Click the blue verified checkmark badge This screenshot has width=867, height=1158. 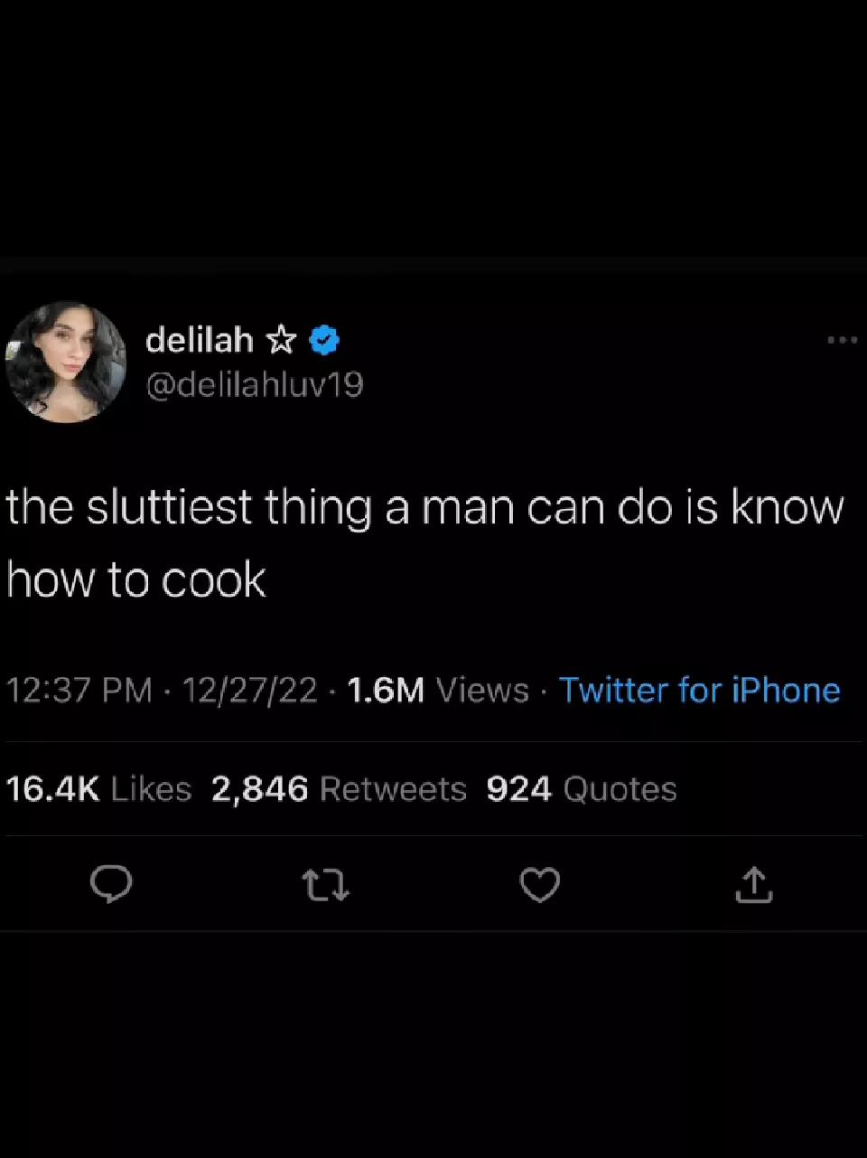[x=324, y=340]
